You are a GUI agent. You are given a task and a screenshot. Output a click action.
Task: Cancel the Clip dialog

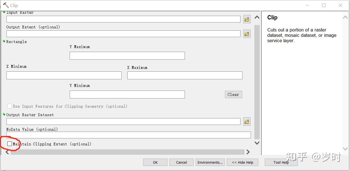181,162
